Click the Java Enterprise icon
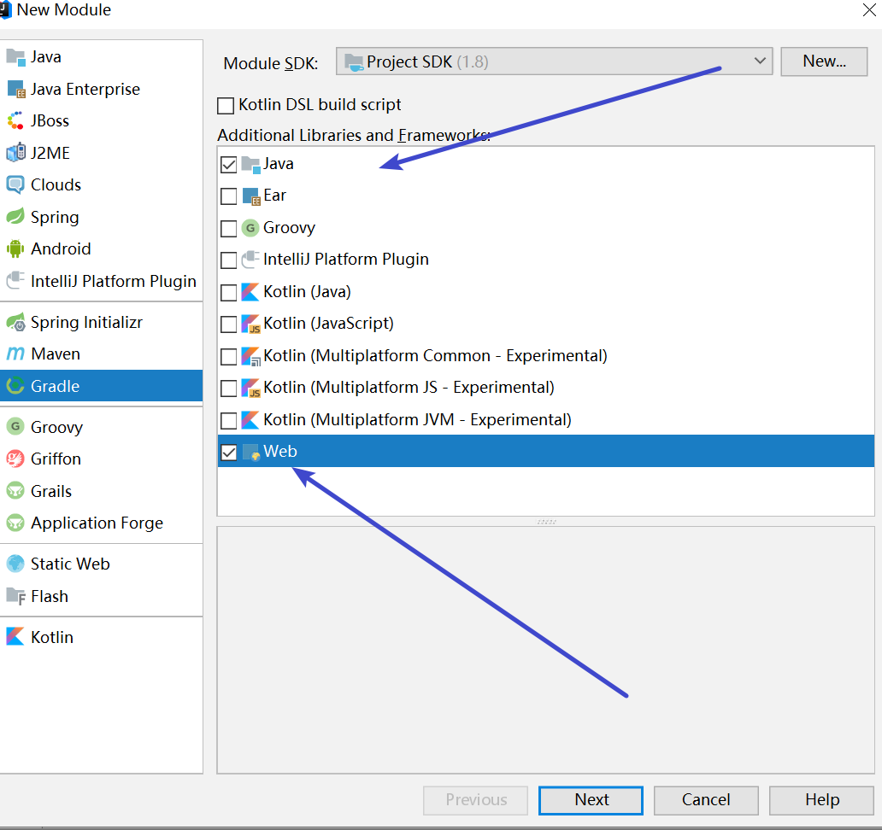 15,90
